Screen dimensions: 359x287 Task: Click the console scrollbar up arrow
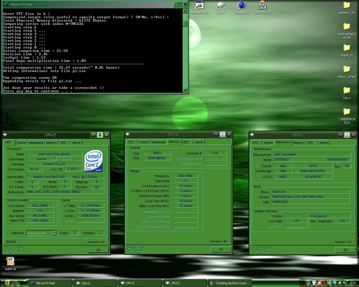[x=185, y=11]
